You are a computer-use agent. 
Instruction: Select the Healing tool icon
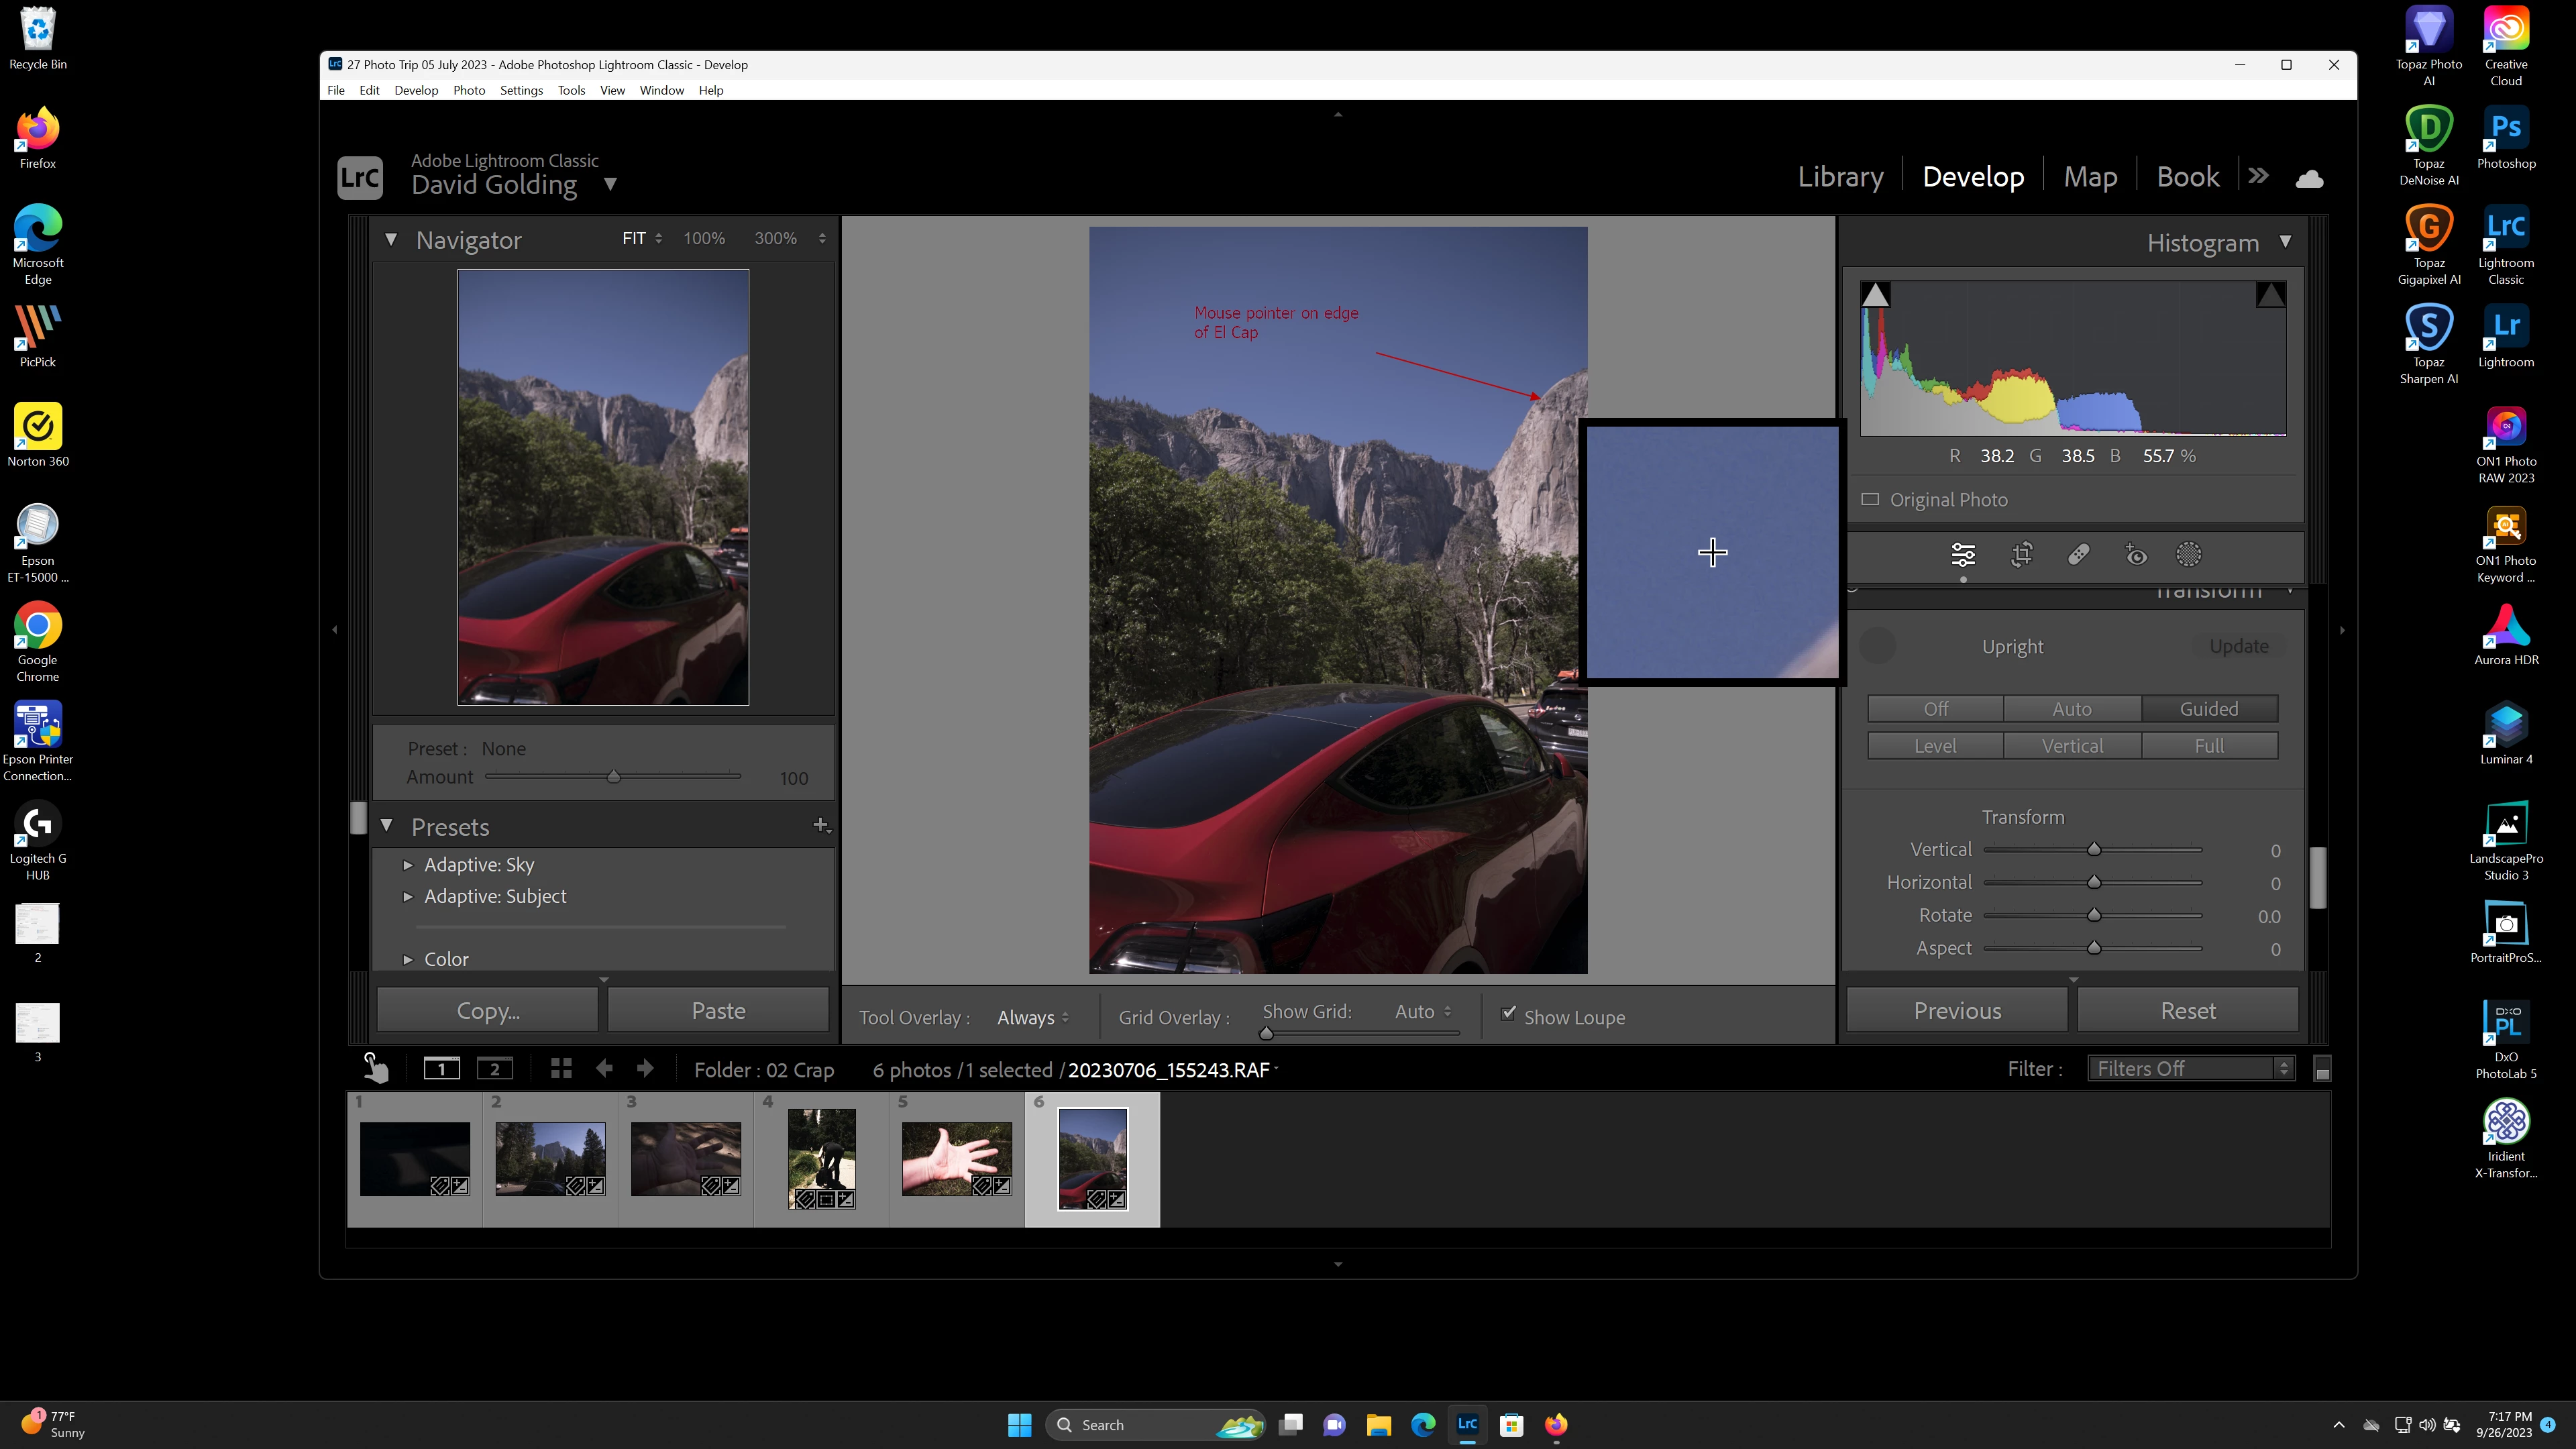pos(2078,554)
